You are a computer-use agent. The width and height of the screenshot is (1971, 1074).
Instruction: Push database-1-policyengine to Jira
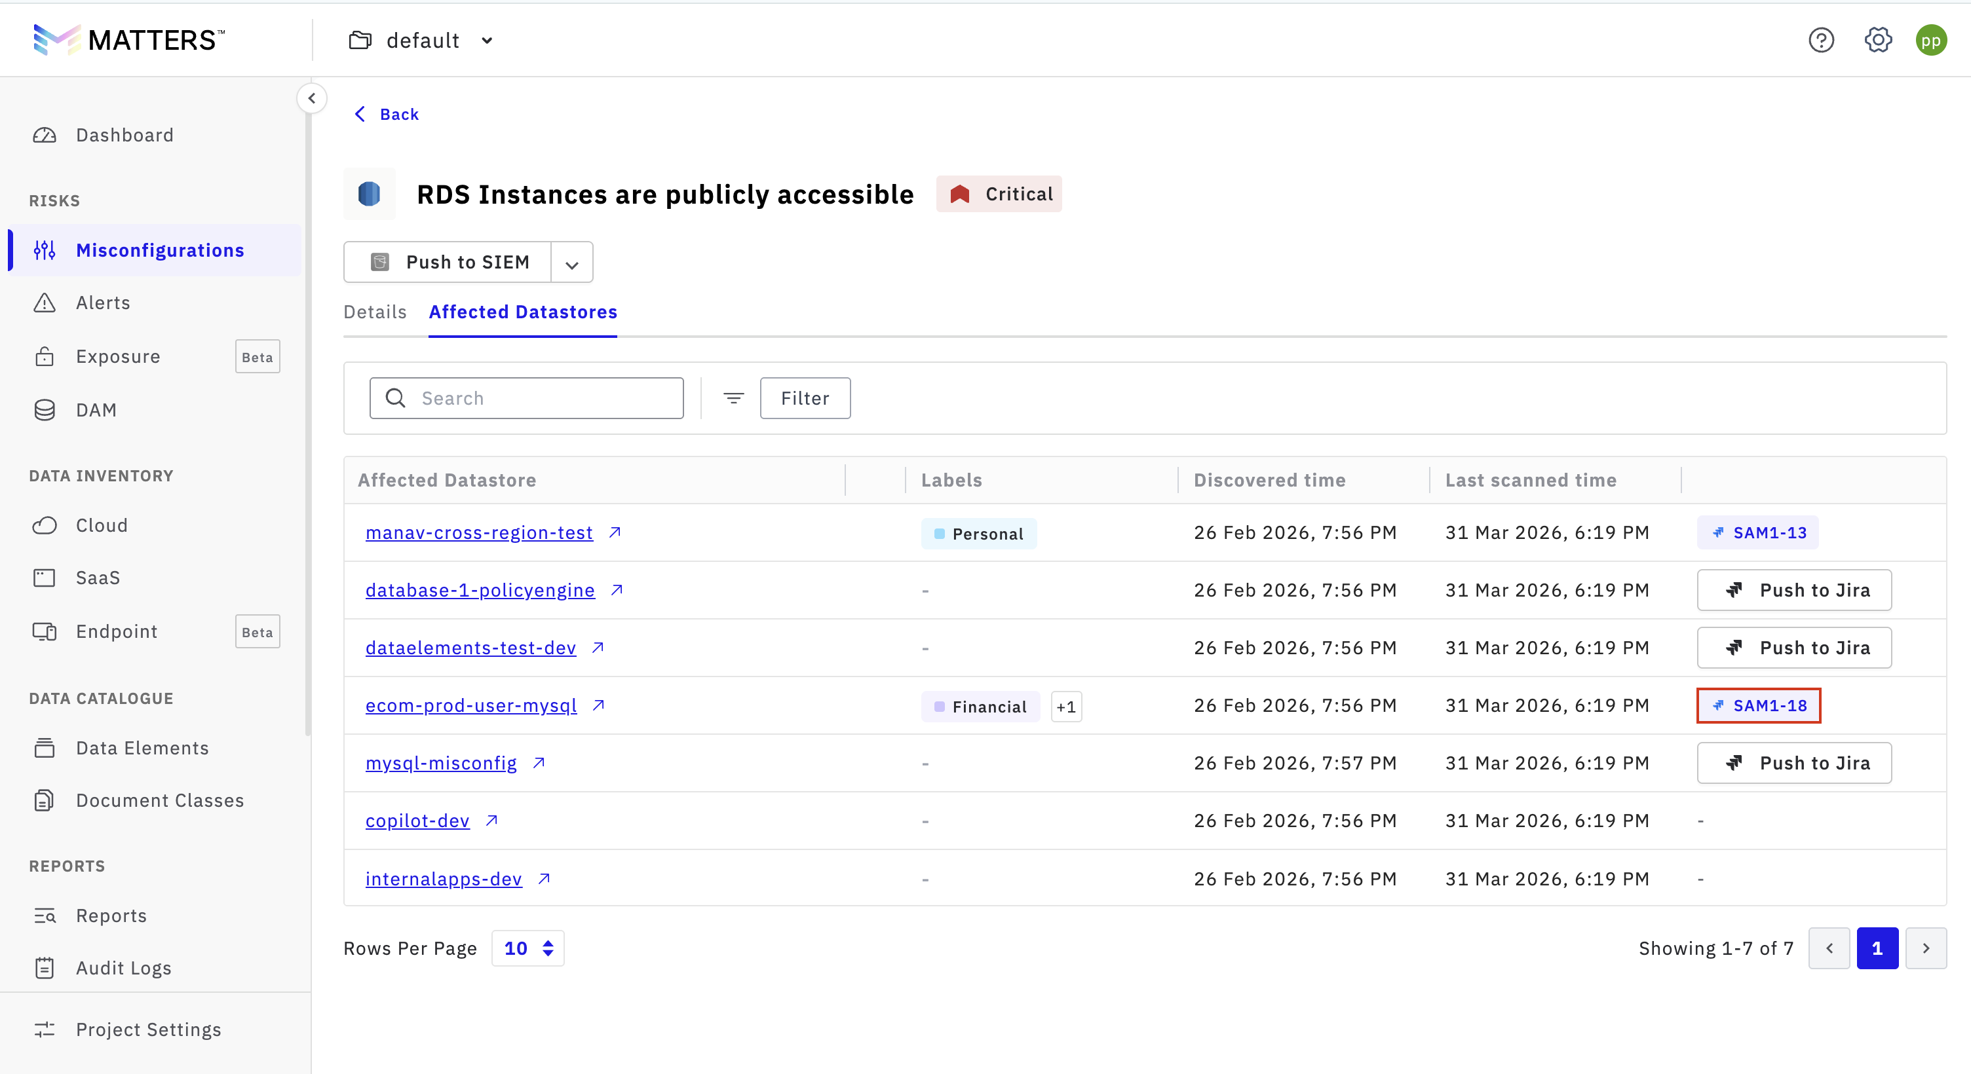[x=1793, y=590]
